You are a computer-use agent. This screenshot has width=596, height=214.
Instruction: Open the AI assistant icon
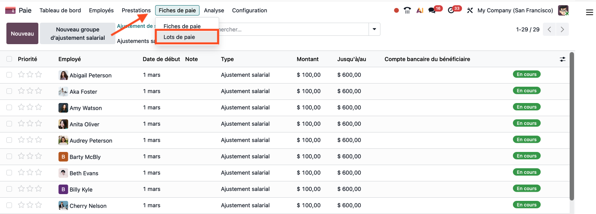(x=419, y=10)
